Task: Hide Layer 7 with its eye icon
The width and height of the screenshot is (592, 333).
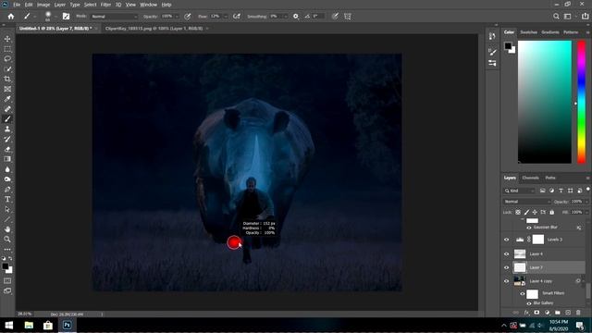Action: tap(506, 267)
